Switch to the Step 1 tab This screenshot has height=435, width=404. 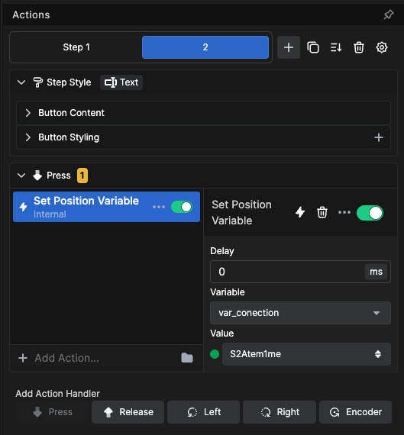(x=76, y=47)
